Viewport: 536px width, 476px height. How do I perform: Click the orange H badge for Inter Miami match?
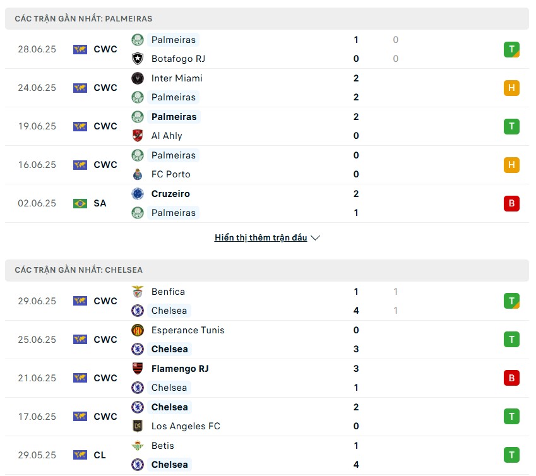tap(511, 88)
